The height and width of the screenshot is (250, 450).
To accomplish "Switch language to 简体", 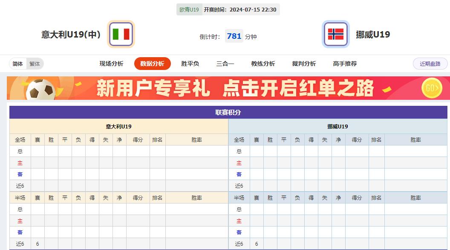I will pos(18,63).
